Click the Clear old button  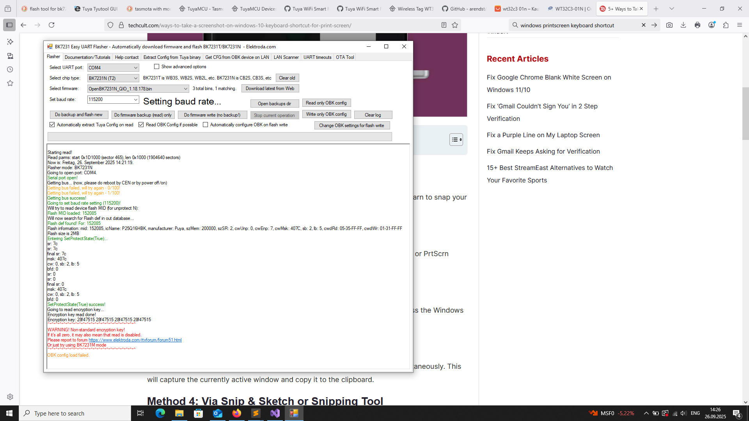(x=287, y=78)
